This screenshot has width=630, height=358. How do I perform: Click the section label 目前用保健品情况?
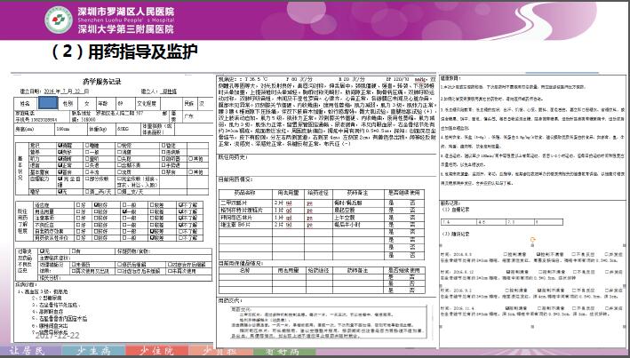(x=241, y=263)
